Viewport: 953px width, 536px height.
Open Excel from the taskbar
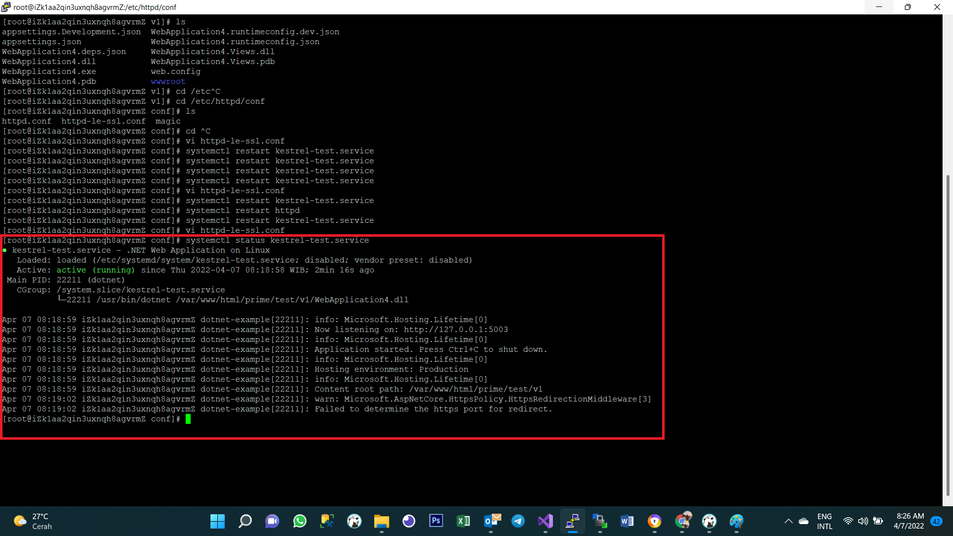pos(463,521)
